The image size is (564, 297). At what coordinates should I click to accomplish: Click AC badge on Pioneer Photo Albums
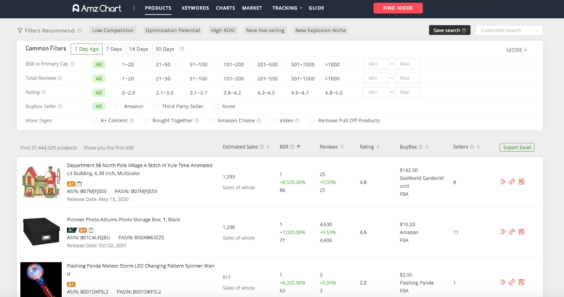tap(72, 230)
